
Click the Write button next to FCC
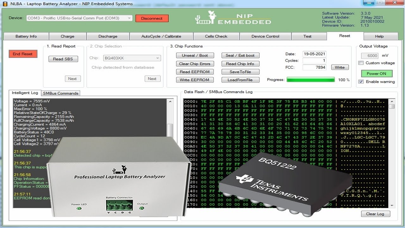340,67
